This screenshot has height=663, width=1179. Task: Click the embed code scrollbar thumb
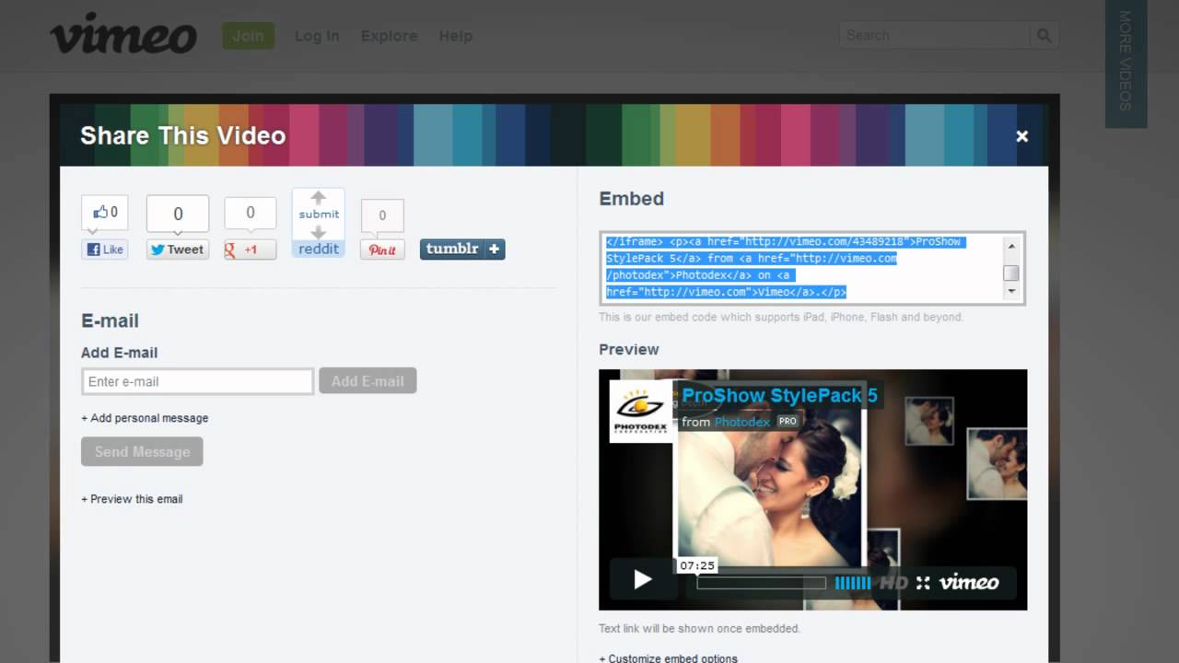tap(1011, 273)
